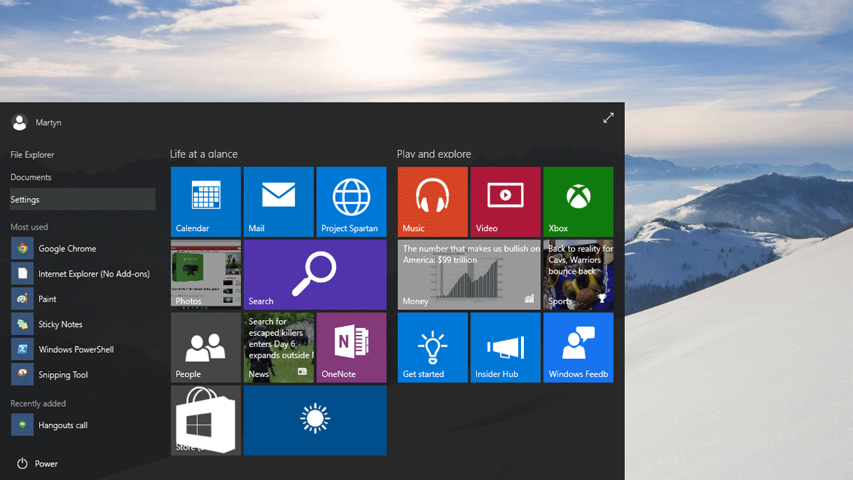Launch the OneNote tile
Screen dimensions: 853x480
351,348
